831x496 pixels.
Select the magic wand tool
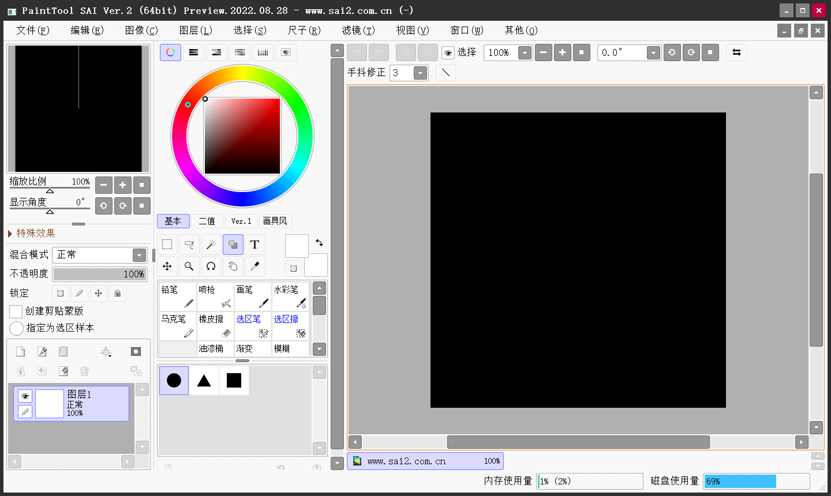[211, 245]
